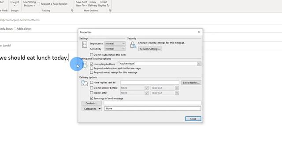Open More Options dialog launcher
The height and width of the screenshot is (158, 282).
coord(110,11)
